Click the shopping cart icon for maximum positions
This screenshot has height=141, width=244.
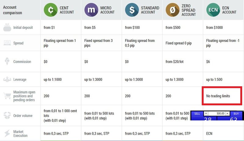pyautogui.click(x=6, y=96)
